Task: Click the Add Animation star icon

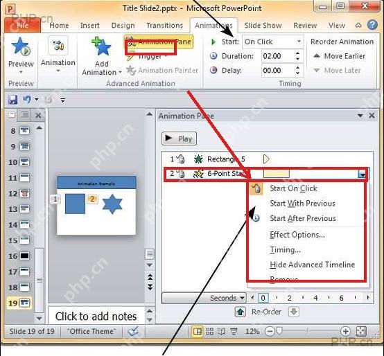Action: click(101, 46)
